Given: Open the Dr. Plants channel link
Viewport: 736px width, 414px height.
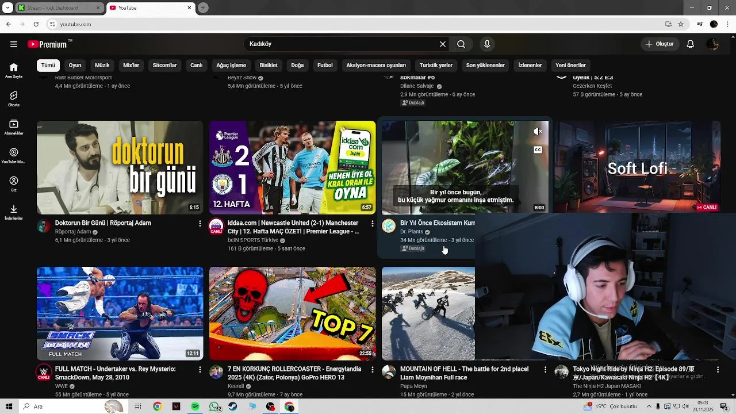Looking at the screenshot, I should 412,232.
